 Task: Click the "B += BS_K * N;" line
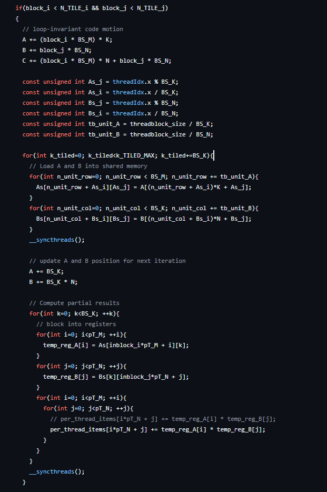click(53, 282)
